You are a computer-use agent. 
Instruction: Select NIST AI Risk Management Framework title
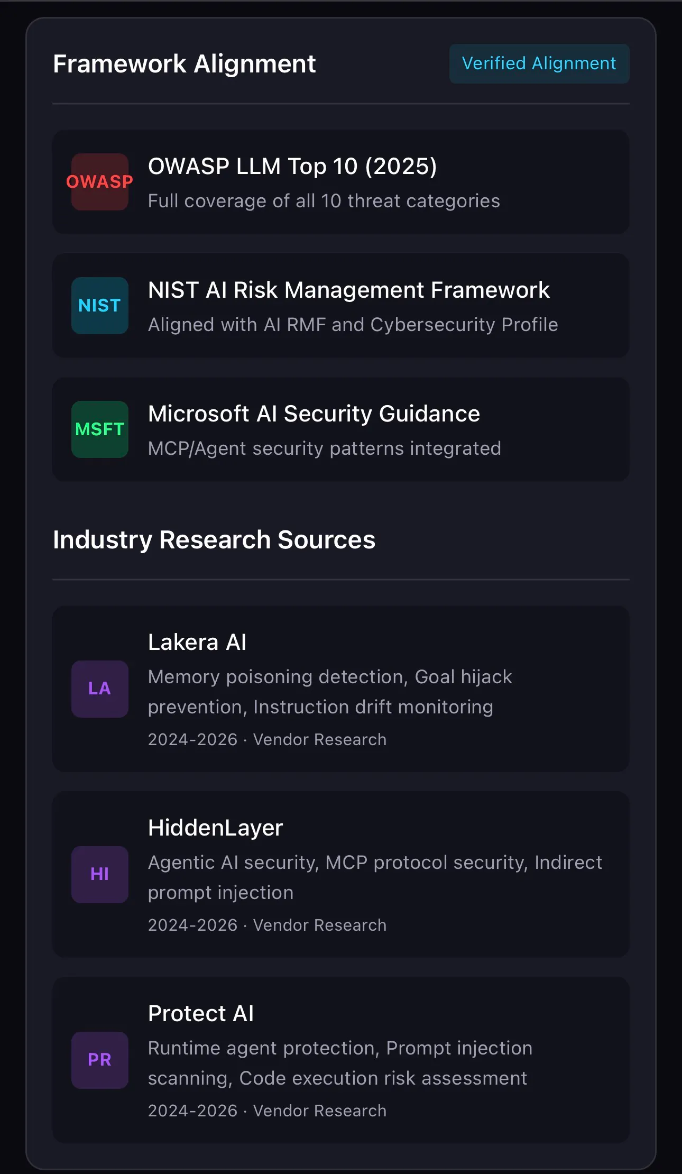point(349,290)
